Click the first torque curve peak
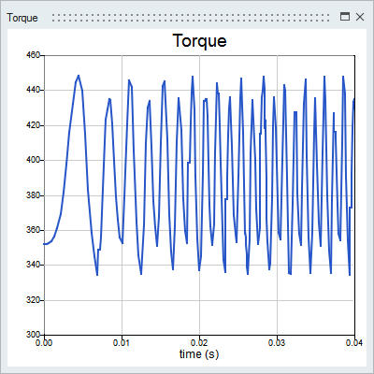This screenshot has width=374, height=374. [x=79, y=76]
